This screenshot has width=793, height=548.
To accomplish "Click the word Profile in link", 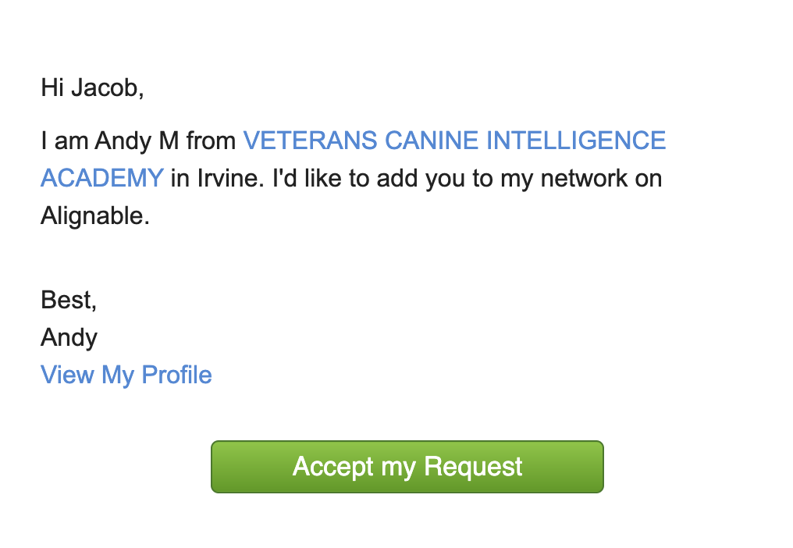I will click(176, 375).
